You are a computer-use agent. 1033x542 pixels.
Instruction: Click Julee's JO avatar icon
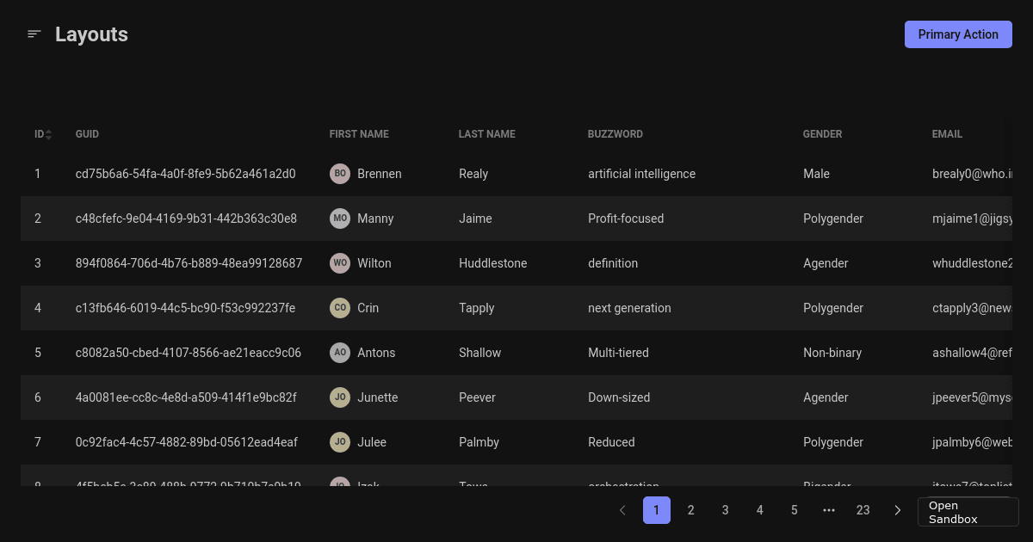pos(340,441)
